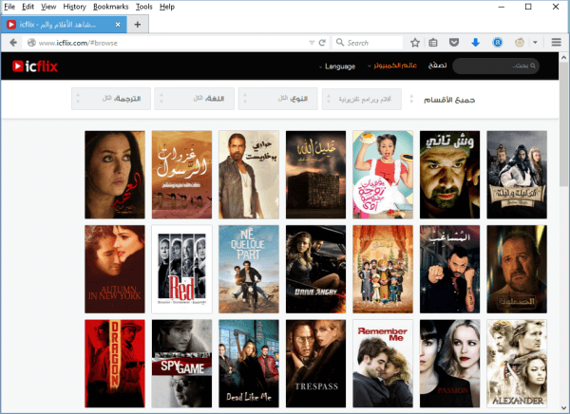570x414 pixels.
Task: Open the History menu
Action: [x=74, y=7]
